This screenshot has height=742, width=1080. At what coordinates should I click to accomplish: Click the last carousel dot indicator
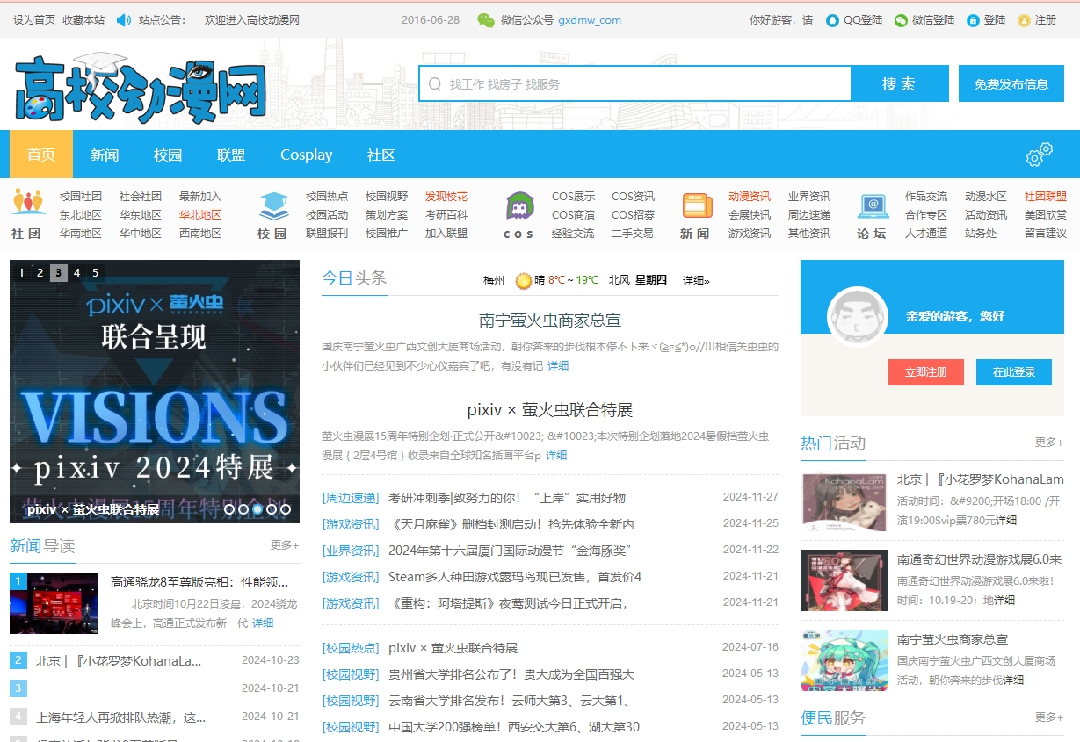pos(286,508)
